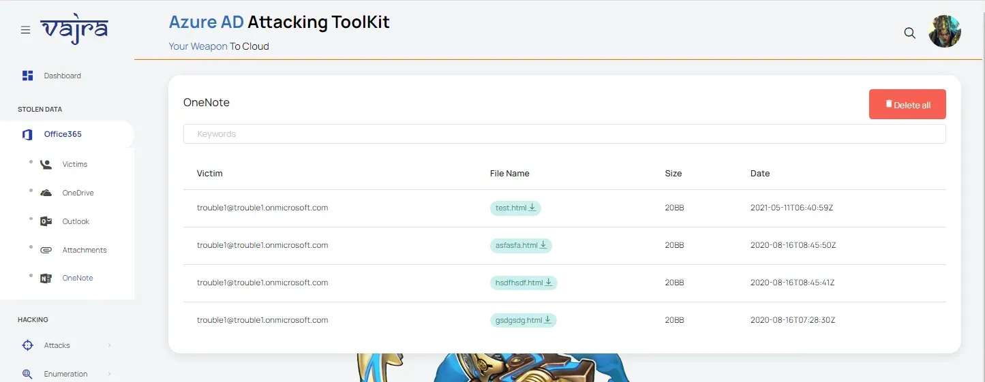985x382 pixels.
Task: Select victim email in gsdgsdg.html row
Action: pyautogui.click(x=262, y=320)
